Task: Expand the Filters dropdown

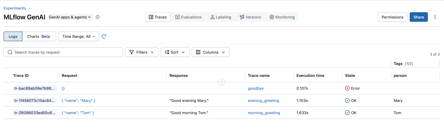Action: coord(142,52)
